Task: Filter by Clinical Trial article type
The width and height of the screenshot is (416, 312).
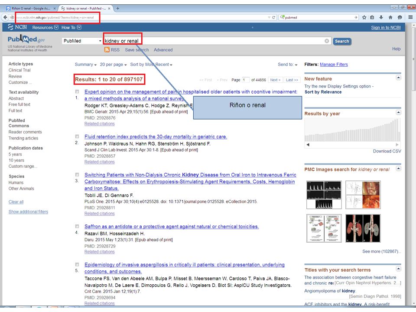Action: (x=19, y=70)
